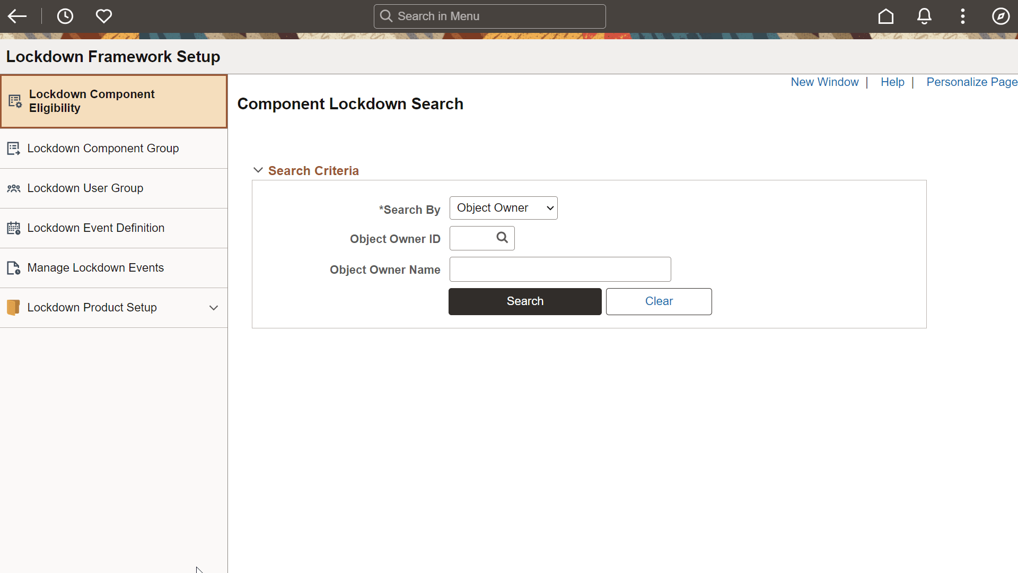
Task: Go to the Home icon
Action: (x=885, y=16)
